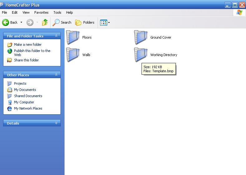The width and height of the screenshot is (246, 175).
Task: Minimize the HomeCrafter Plus window
Action: pos(227,5)
